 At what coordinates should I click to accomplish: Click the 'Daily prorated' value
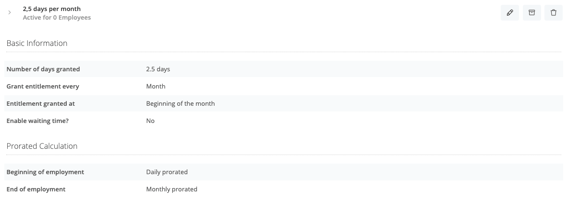[x=167, y=172]
